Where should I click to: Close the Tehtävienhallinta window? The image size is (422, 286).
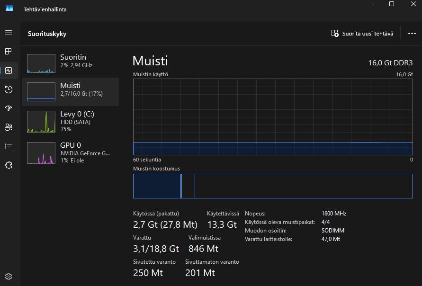pyautogui.click(x=413, y=4)
